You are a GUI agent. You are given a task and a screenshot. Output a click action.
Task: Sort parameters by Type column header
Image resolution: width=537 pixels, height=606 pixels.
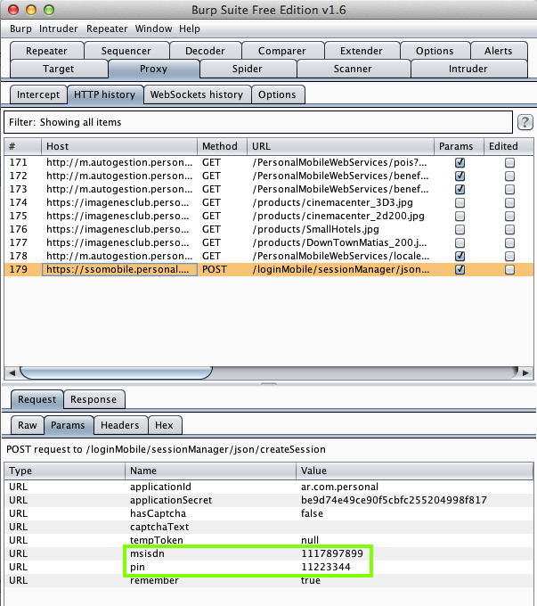(x=65, y=471)
